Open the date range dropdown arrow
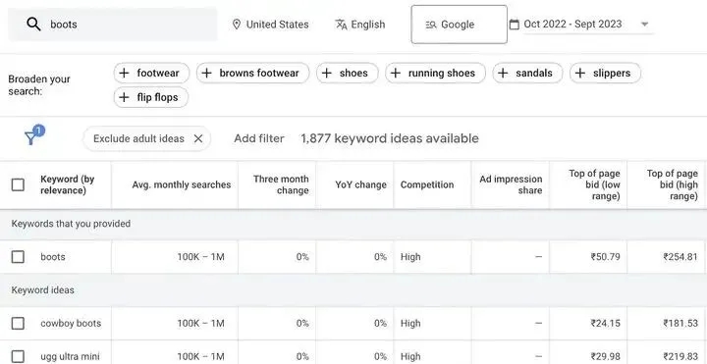Viewport: 707px width, 364px height. 645,25
